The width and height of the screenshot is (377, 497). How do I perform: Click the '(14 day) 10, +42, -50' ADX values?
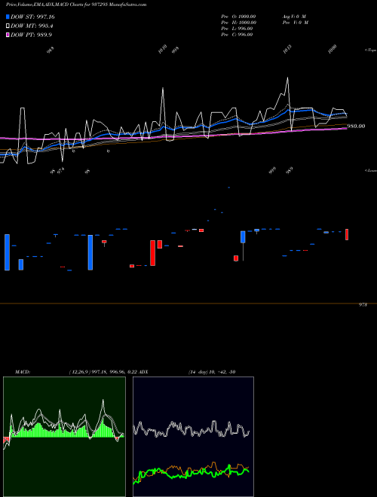pos(212,372)
